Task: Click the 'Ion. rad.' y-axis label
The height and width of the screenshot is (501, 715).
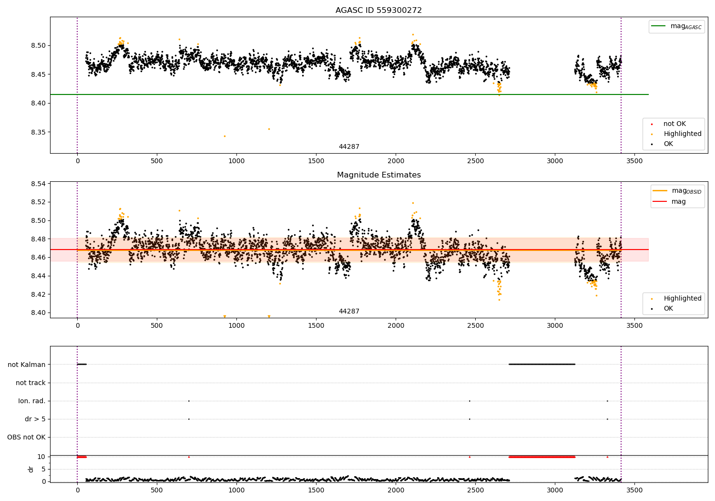Action: click(x=32, y=401)
